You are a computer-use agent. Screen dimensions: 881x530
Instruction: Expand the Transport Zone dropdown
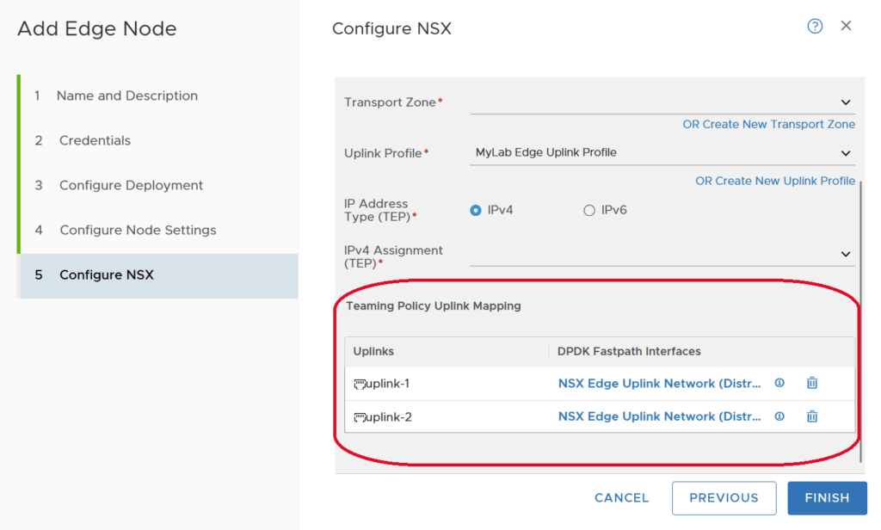pyautogui.click(x=846, y=102)
